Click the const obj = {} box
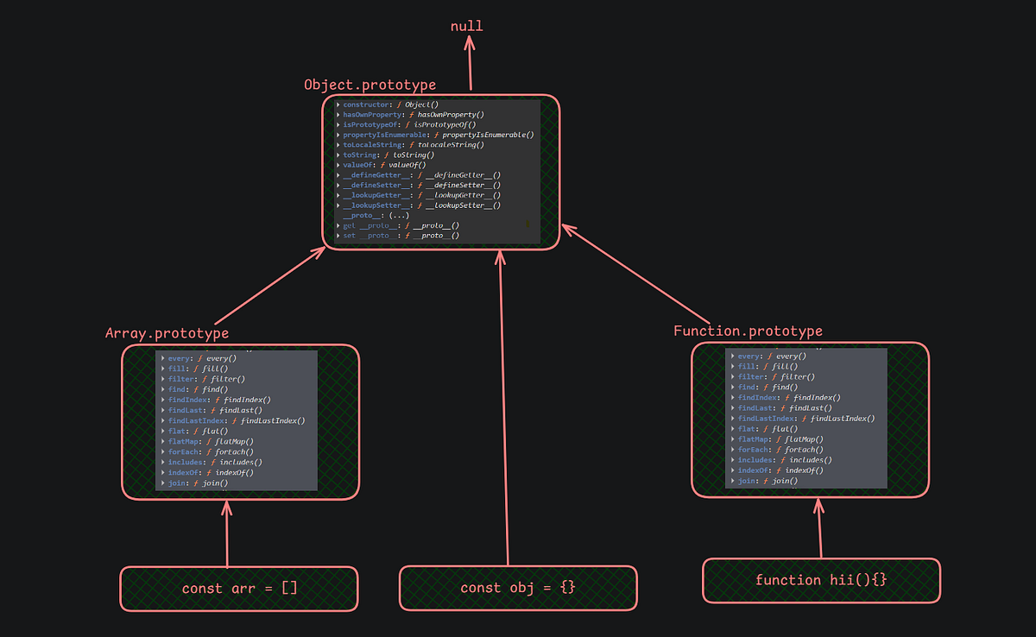 (518, 588)
